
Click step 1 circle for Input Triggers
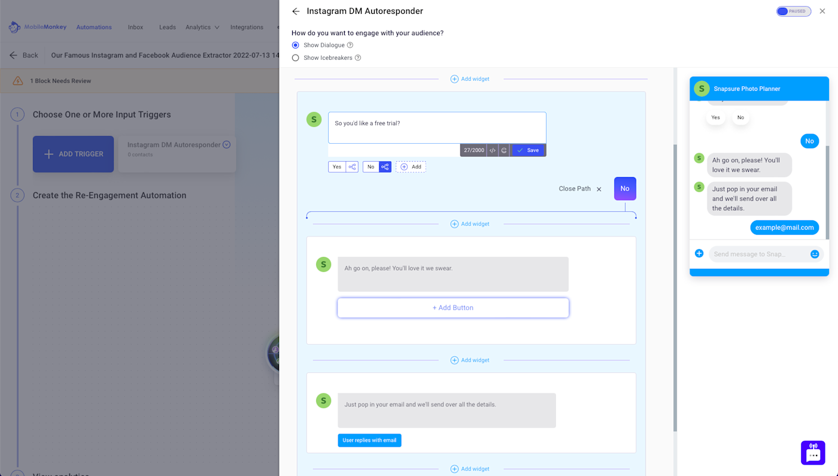[x=17, y=114]
